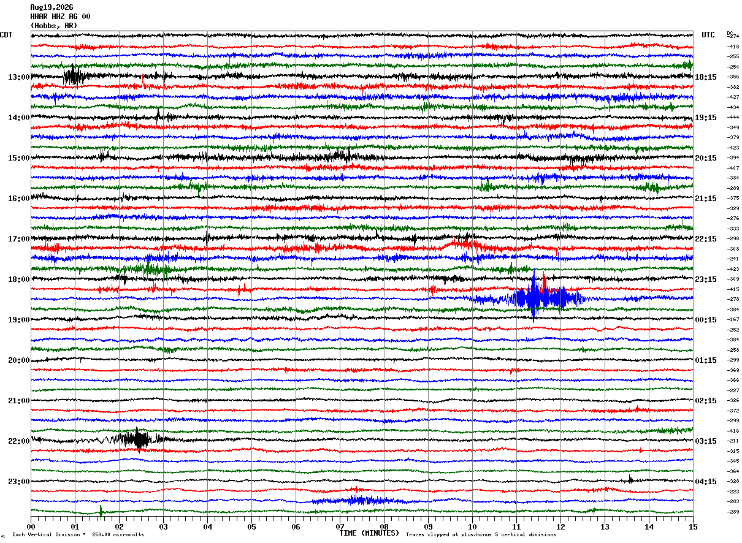Click the 07 minute tick label
Screen dimensions: 742x543
click(x=340, y=526)
